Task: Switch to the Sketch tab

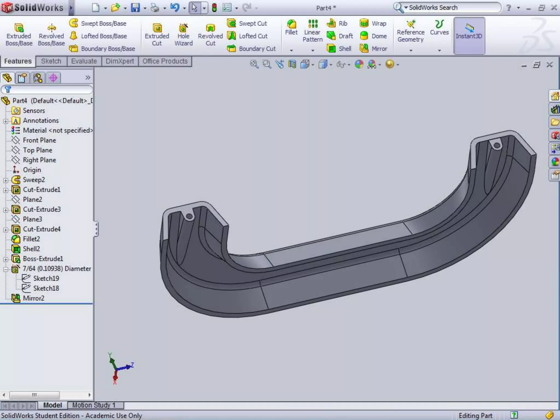Action: tap(51, 61)
